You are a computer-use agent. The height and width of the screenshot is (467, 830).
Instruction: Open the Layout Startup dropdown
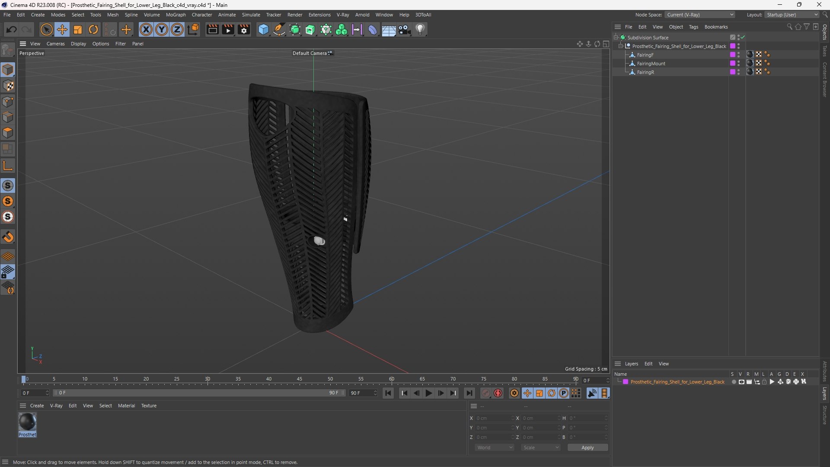[792, 15]
